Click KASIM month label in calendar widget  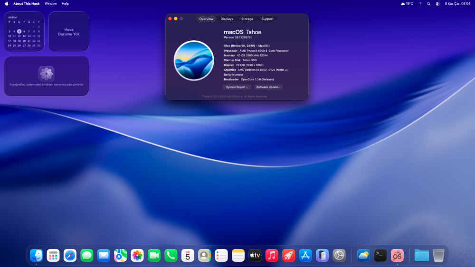tap(12, 17)
